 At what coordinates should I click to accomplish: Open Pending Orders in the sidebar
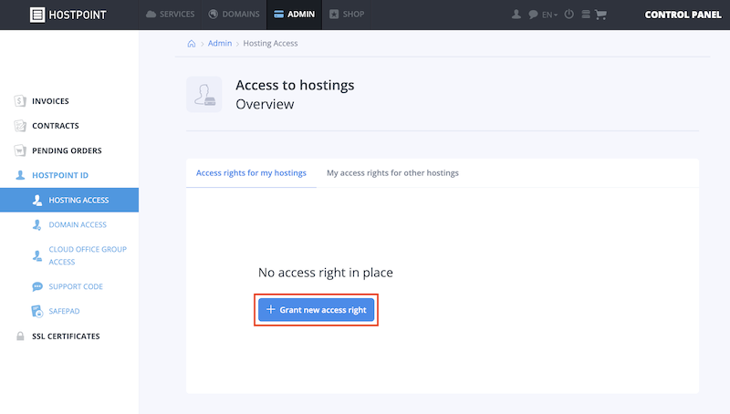point(67,150)
